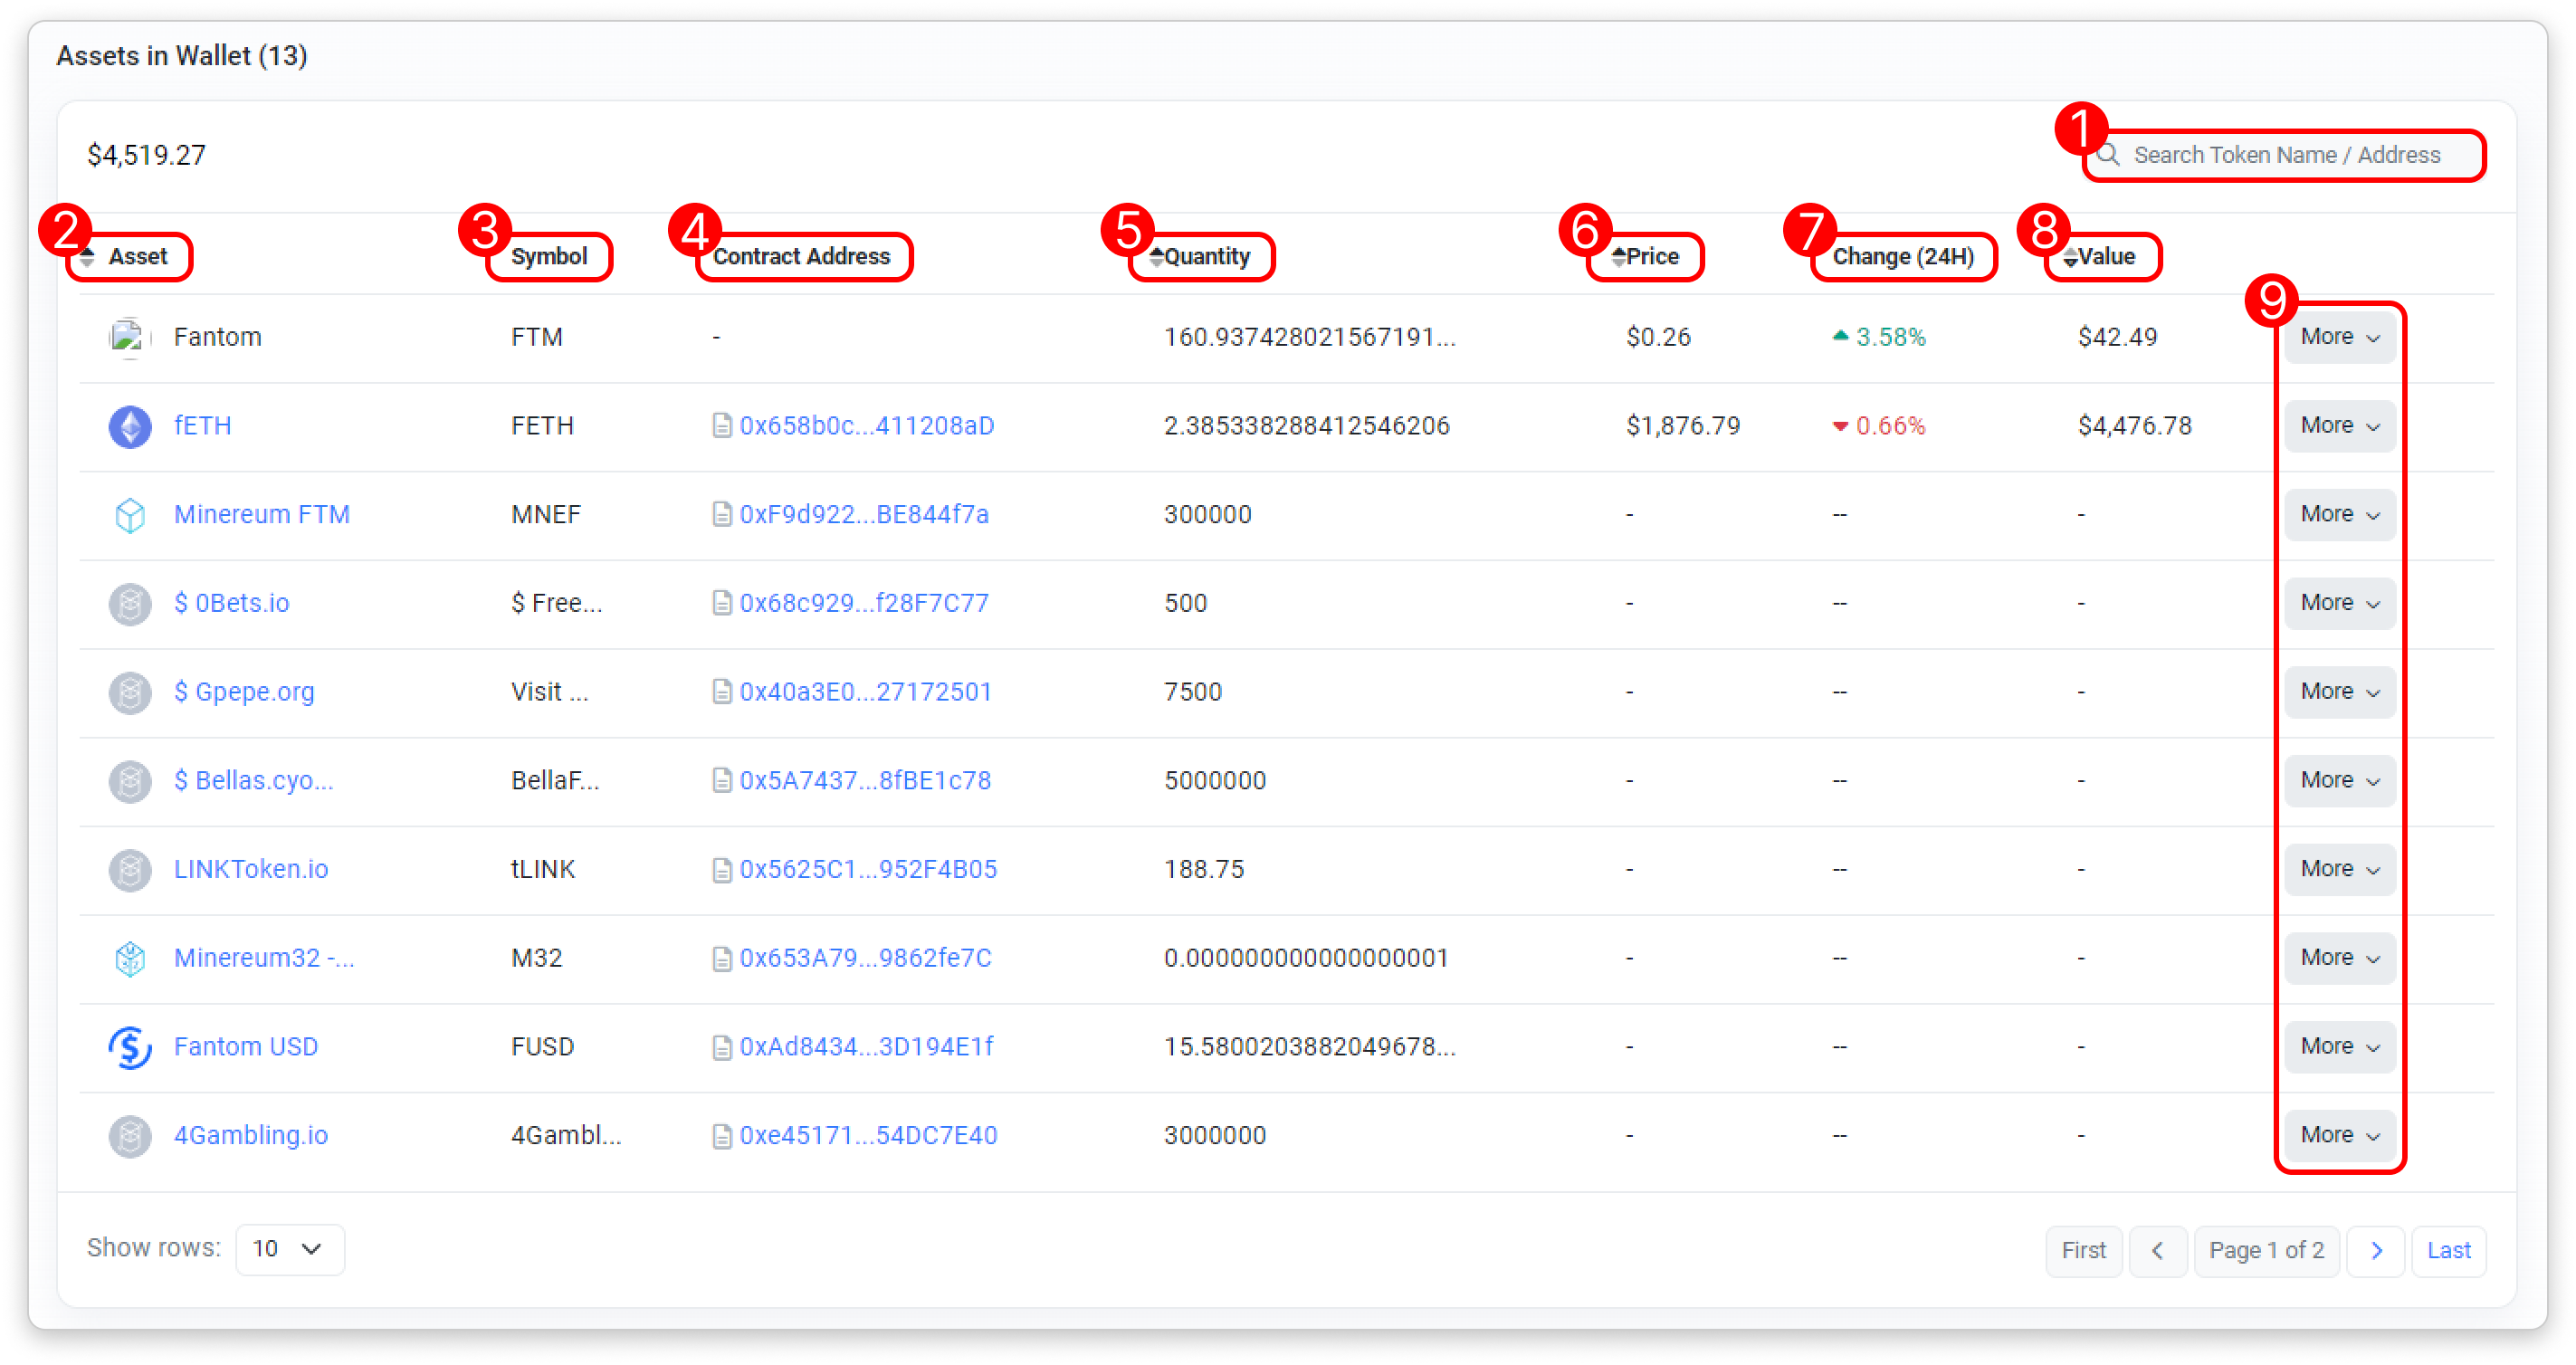
Task: Expand More menu for Fantom row
Action: 2339,337
